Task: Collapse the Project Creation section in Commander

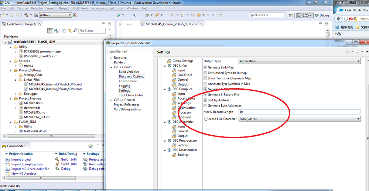Action: pyautogui.click(x=7, y=154)
